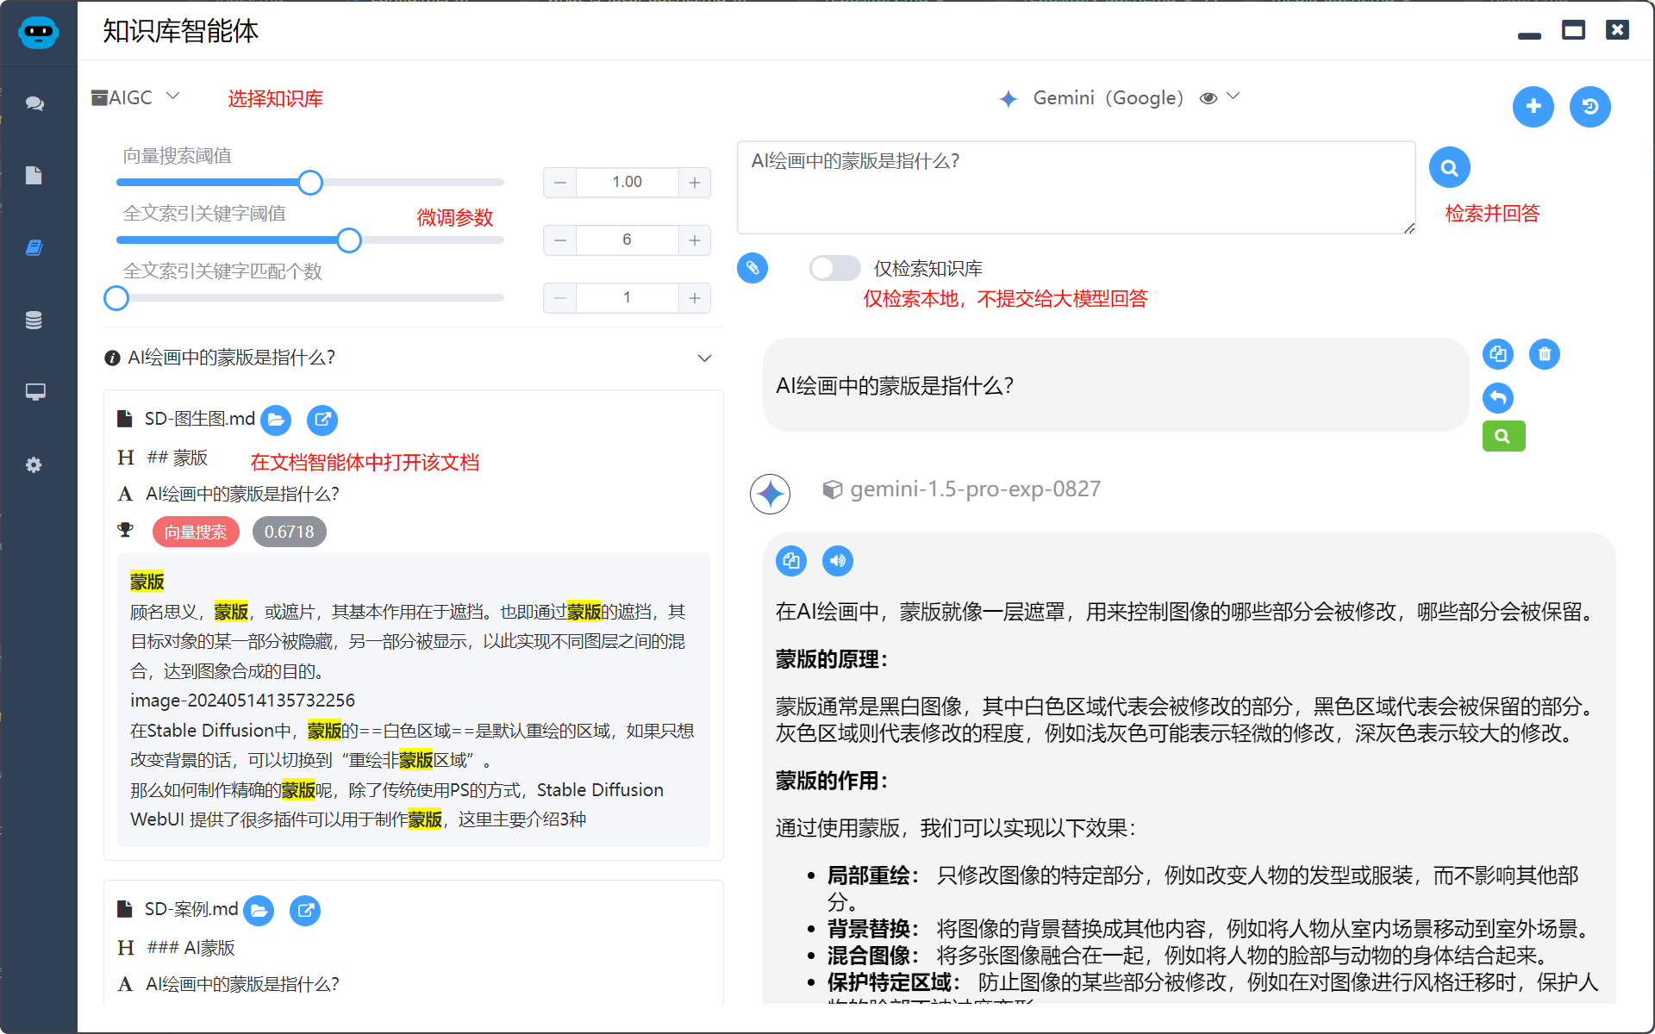This screenshot has width=1655, height=1034.
Task: Delete the user question message
Action: (1545, 354)
